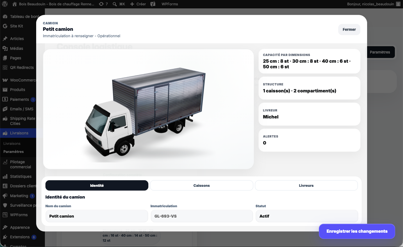Switch to the Identité tab
403x247 pixels.
[97, 185]
